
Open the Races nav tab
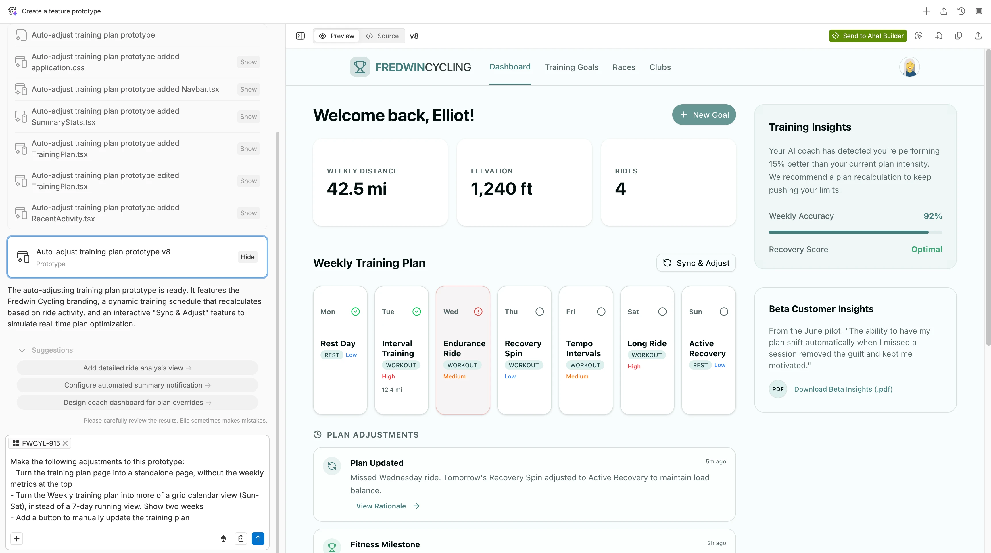pos(624,67)
